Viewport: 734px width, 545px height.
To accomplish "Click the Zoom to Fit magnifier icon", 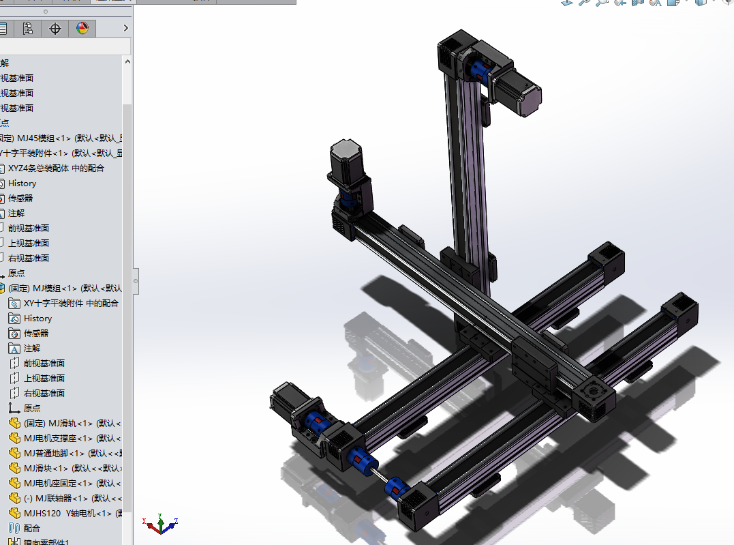I will (x=584, y=2).
